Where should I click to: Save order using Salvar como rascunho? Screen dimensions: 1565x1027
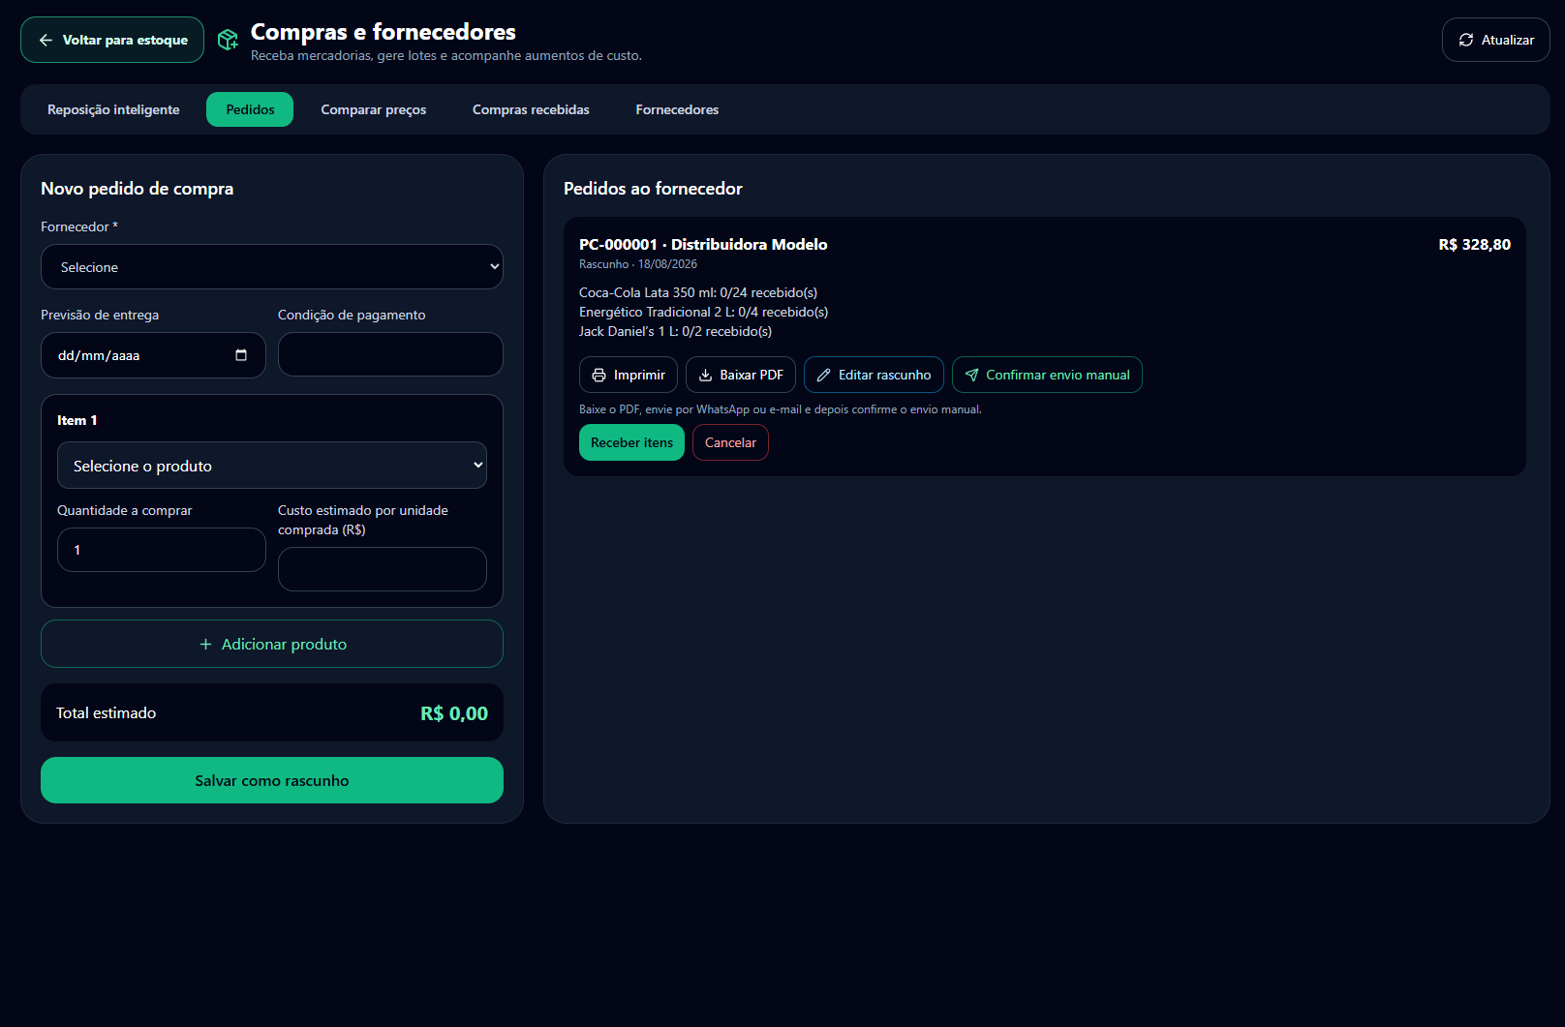point(272,780)
